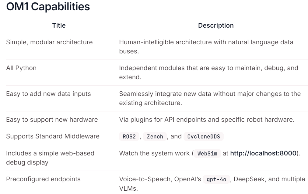The image size is (308, 194).
Task: Click the "Simple, modular architecture" title cell
Action: (x=49, y=42)
